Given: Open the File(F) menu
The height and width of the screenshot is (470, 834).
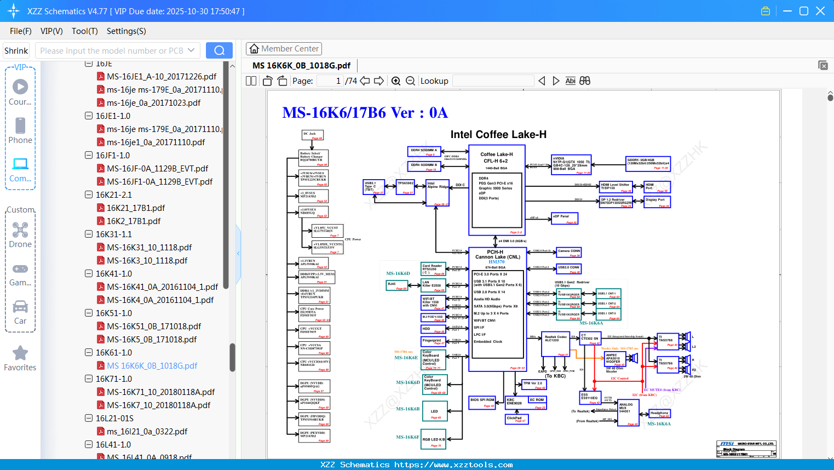Looking at the screenshot, I should [21, 31].
